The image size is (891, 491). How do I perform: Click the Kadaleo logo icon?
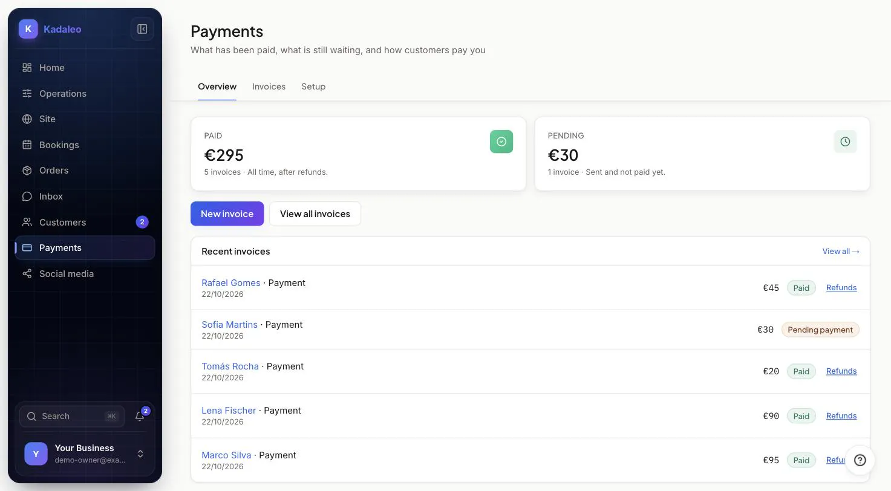(x=28, y=29)
